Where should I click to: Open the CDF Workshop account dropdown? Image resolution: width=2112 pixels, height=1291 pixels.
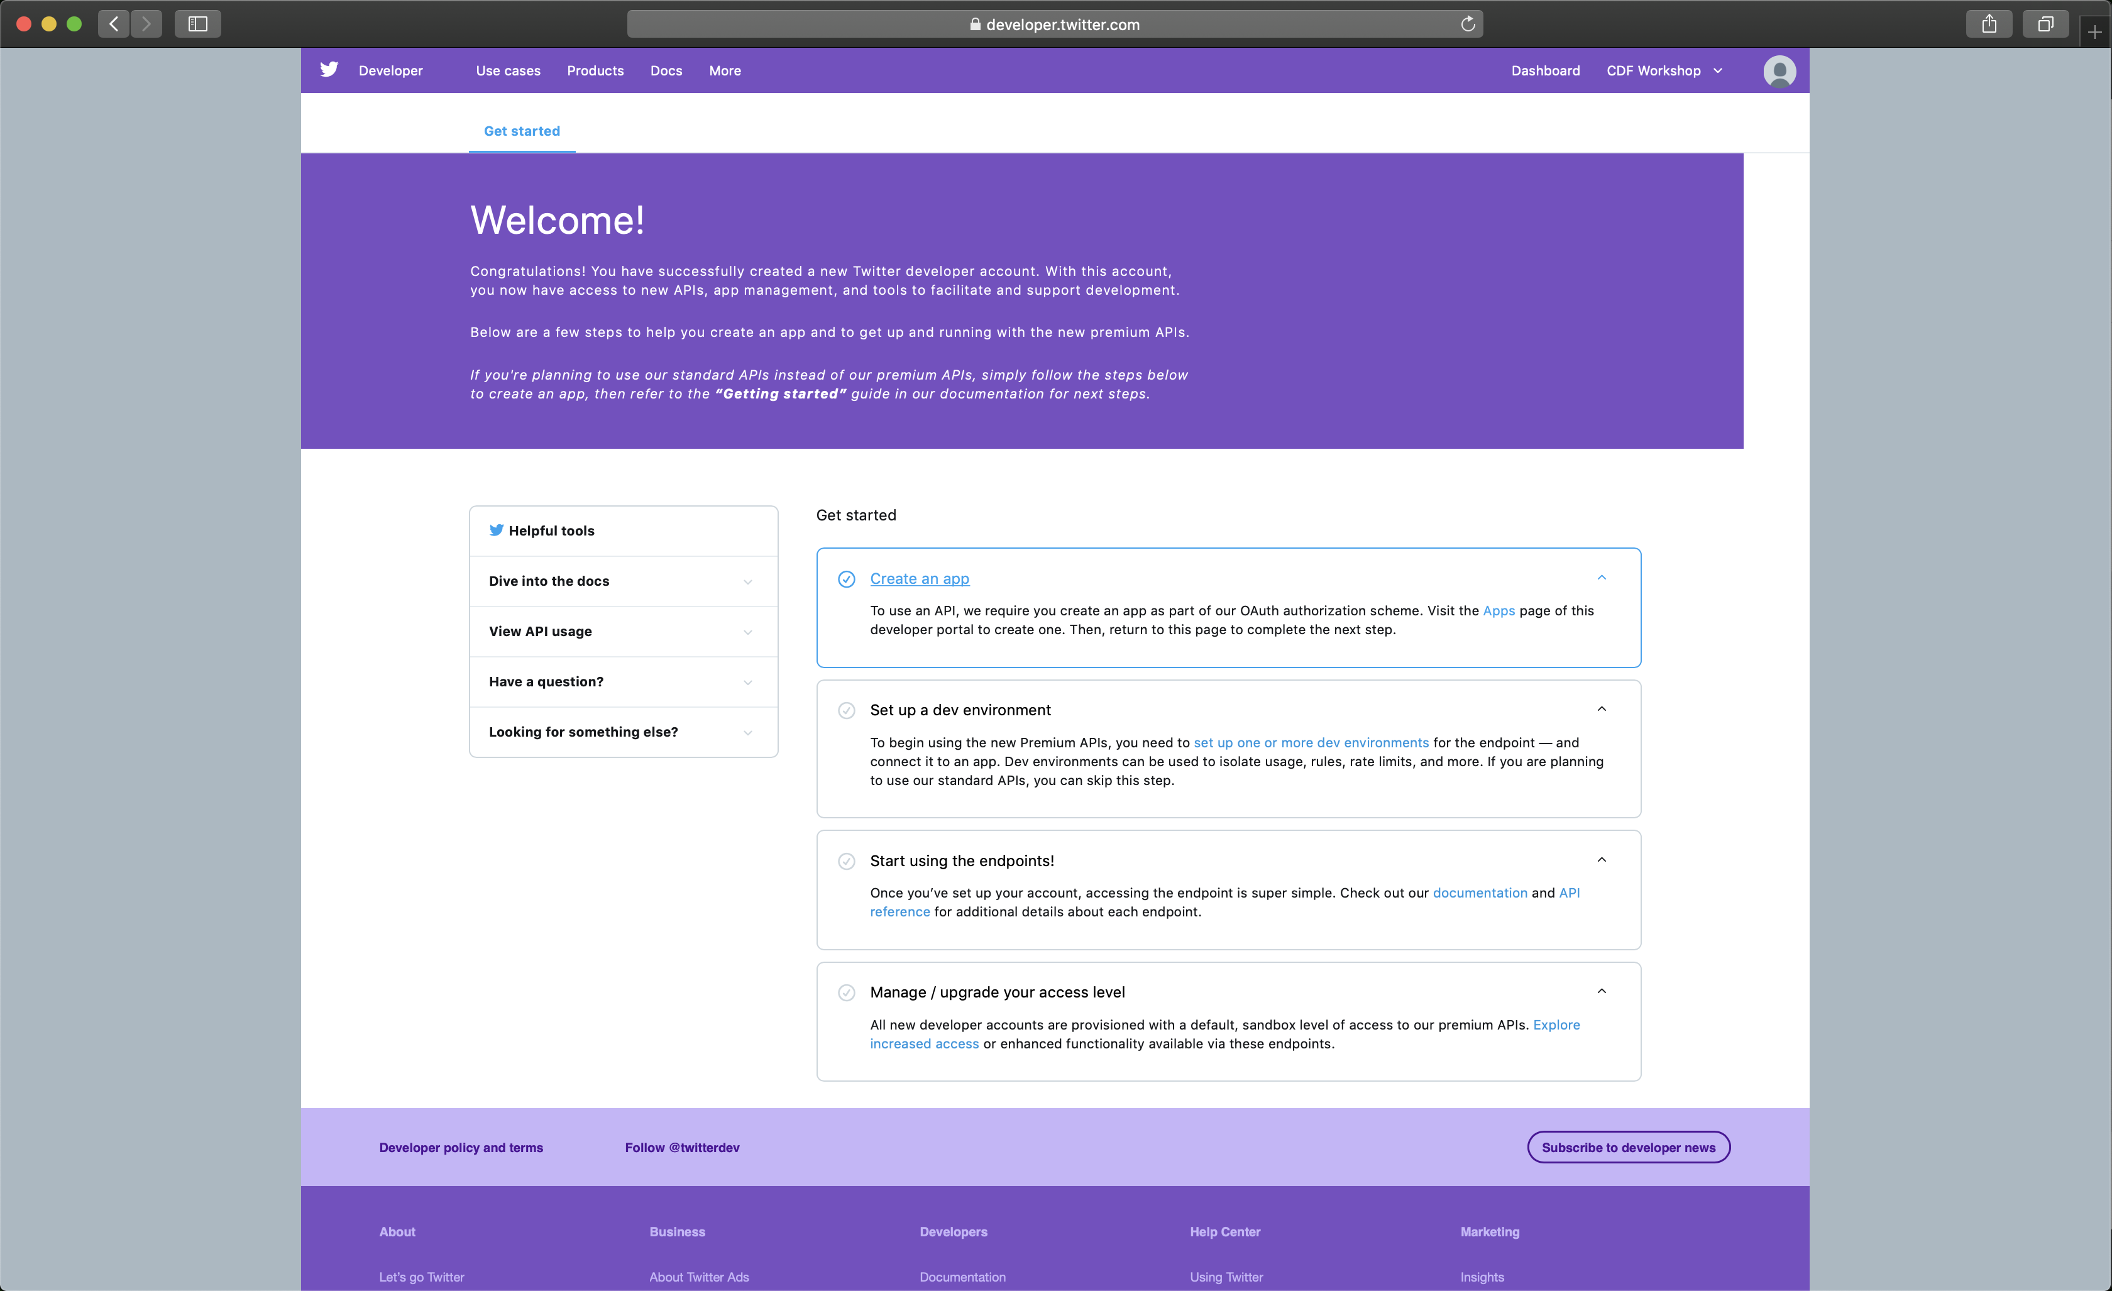click(1664, 70)
